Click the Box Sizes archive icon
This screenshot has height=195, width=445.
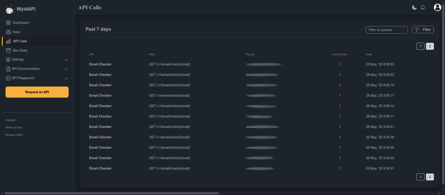[8, 50]
